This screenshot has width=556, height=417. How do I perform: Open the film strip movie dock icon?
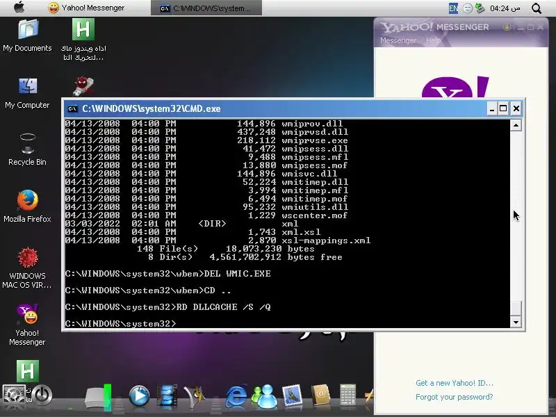click(x=167, y=395)
